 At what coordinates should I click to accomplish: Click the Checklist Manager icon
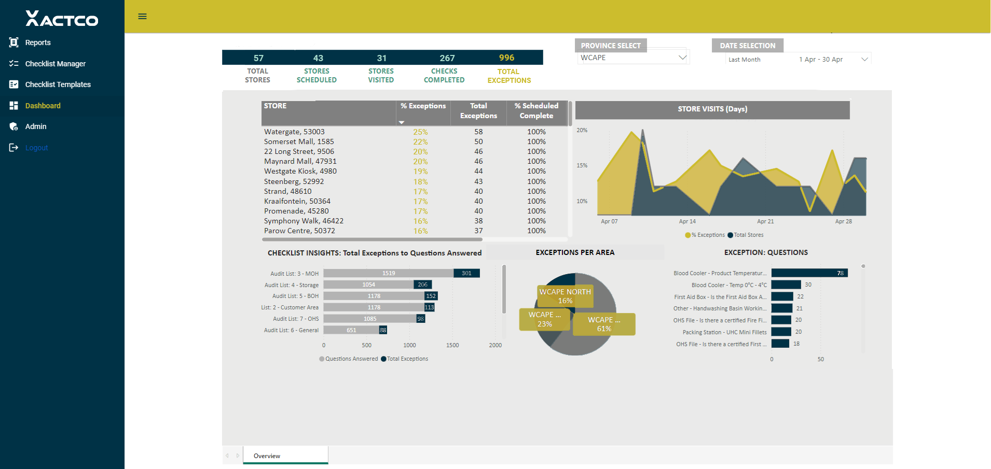pyautogui.click(x=14, y=64)
